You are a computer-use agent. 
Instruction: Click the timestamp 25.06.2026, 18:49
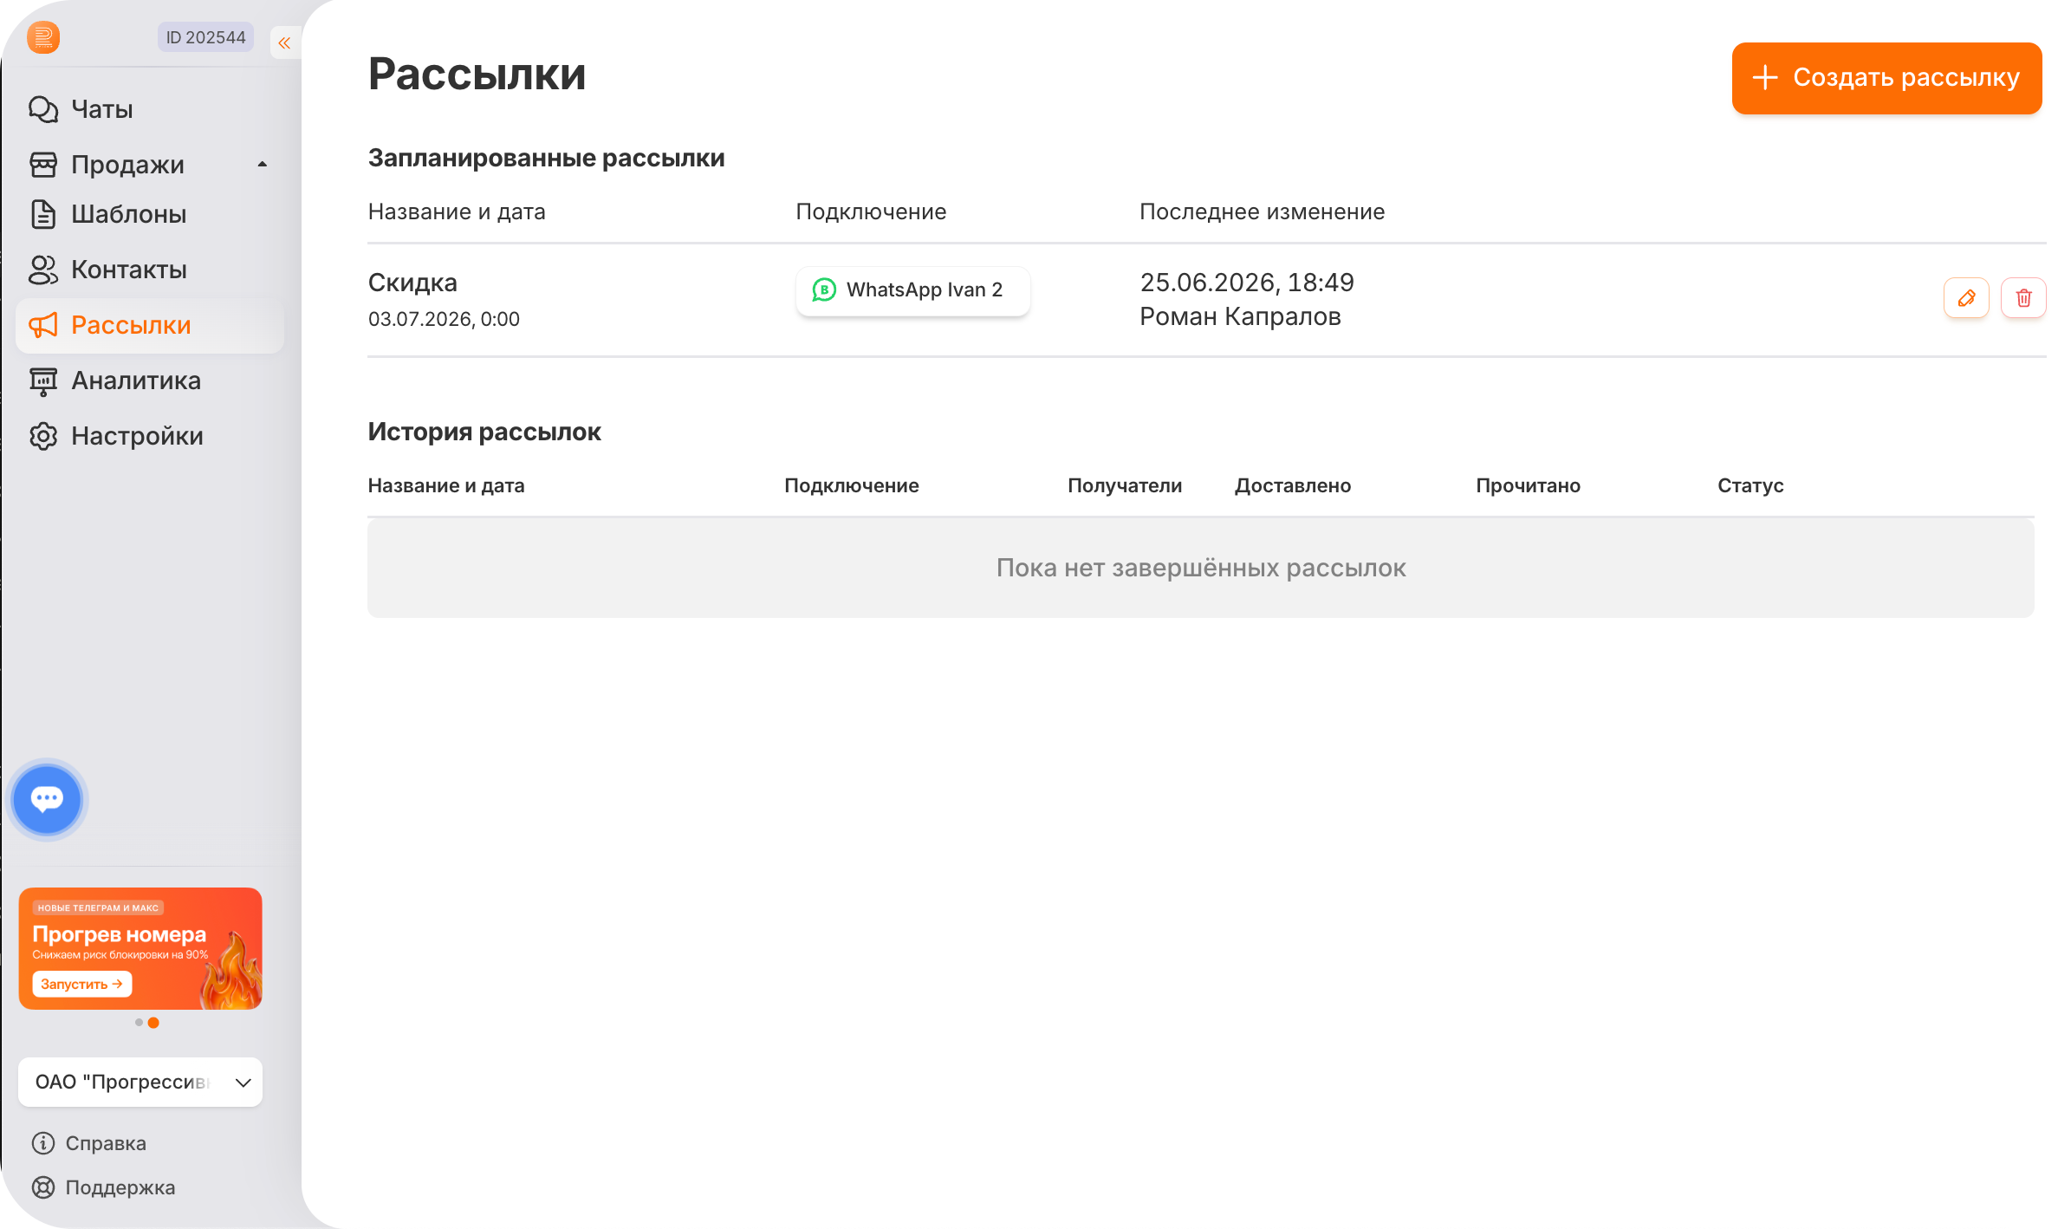point(1247,282)
